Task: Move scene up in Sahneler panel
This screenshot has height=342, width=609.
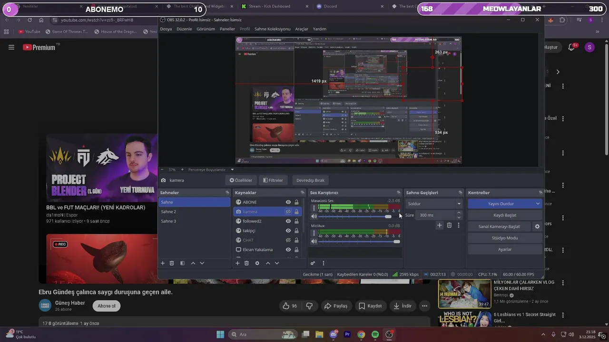Action: (193, 263)
